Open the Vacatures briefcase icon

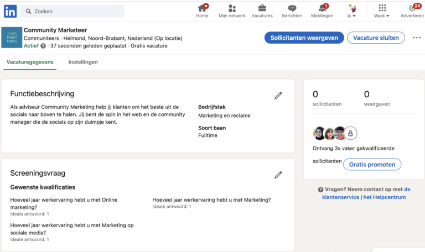262,9
